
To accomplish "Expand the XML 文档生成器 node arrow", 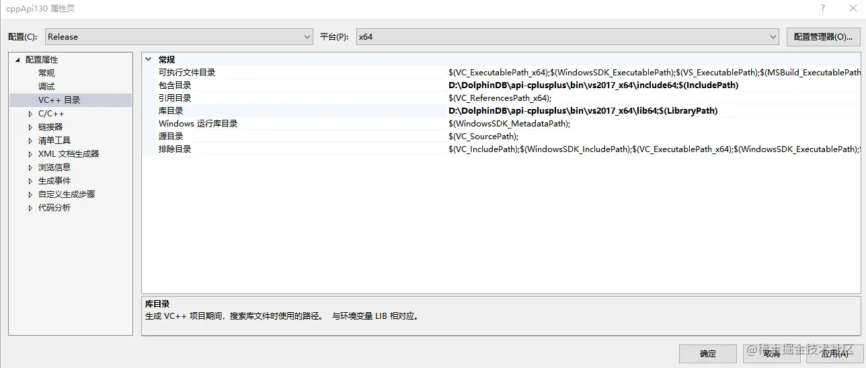I will pyautogui.click(x=30, y=154).
